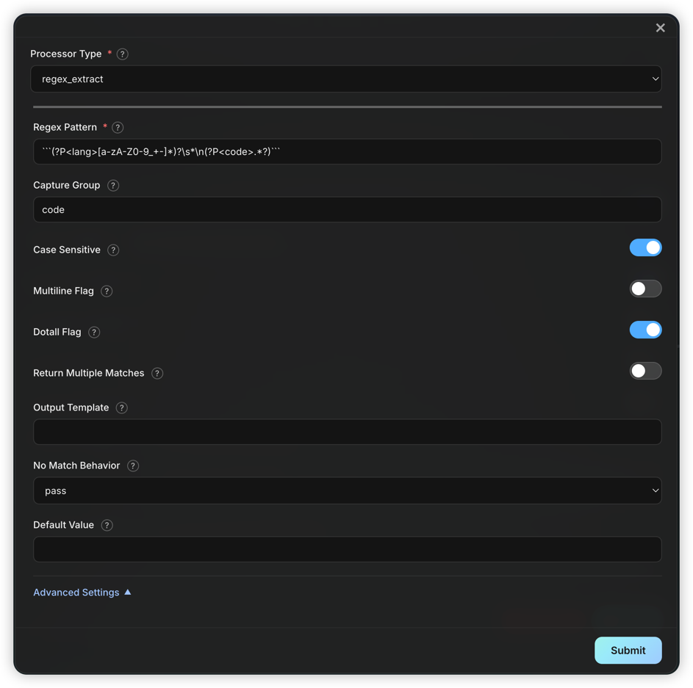Screen dimensions: 693x688
Task: Close the dialog with the X button
Action: point(660,28)
